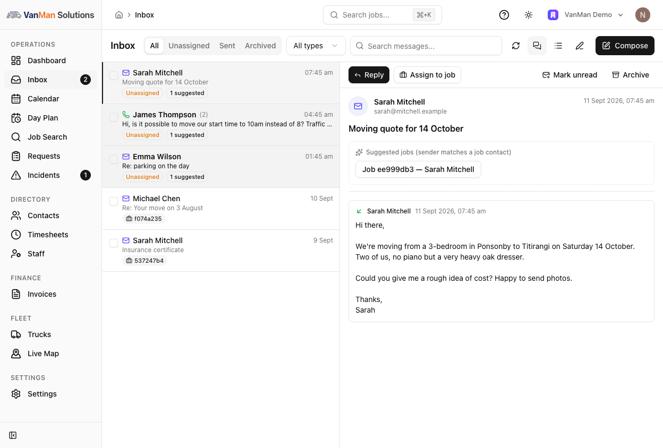Screen dimensions: 663x448
Task: Switch to list view icon
Action: coord(558,46)
